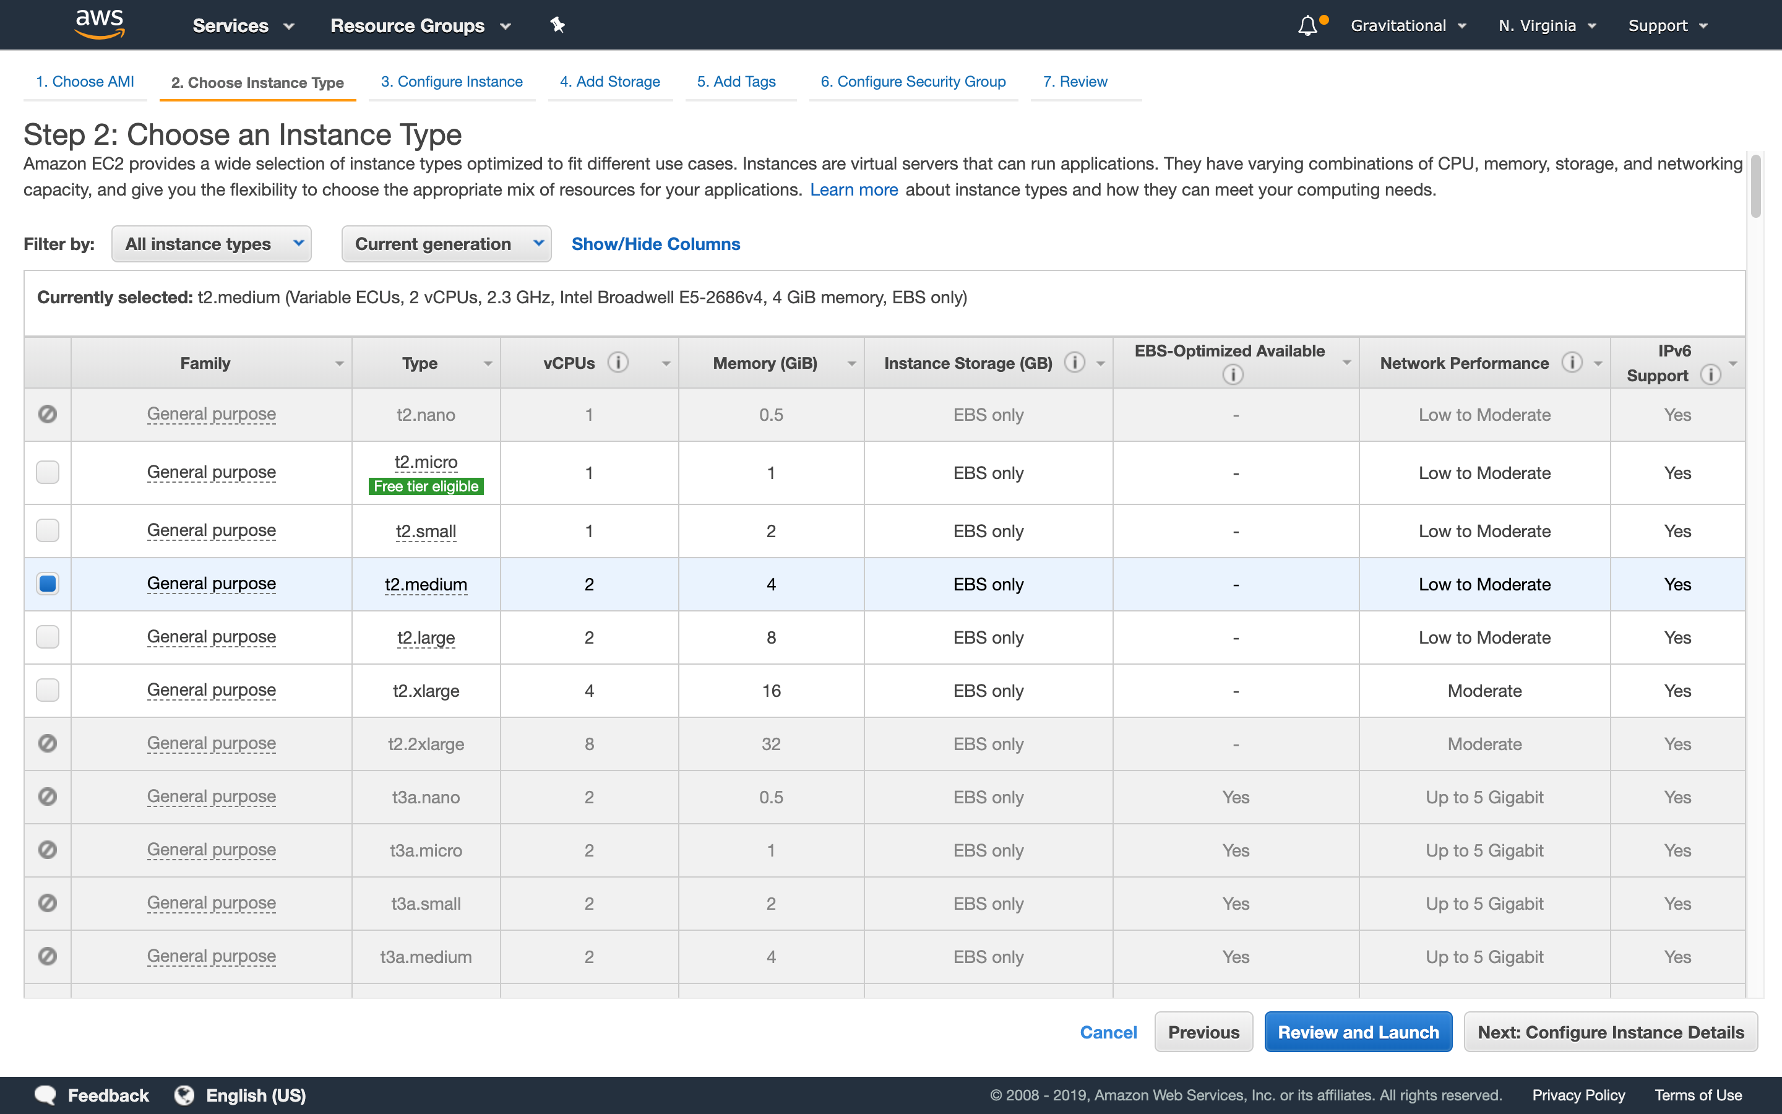
Task: Show Network Performance info icon
Action: [x=1572, y=363]
